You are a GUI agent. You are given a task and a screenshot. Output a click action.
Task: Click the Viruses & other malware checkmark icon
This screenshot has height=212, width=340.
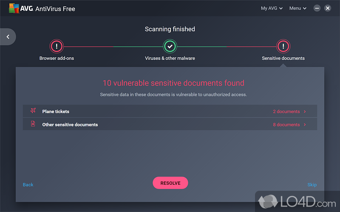click(170, 46)
